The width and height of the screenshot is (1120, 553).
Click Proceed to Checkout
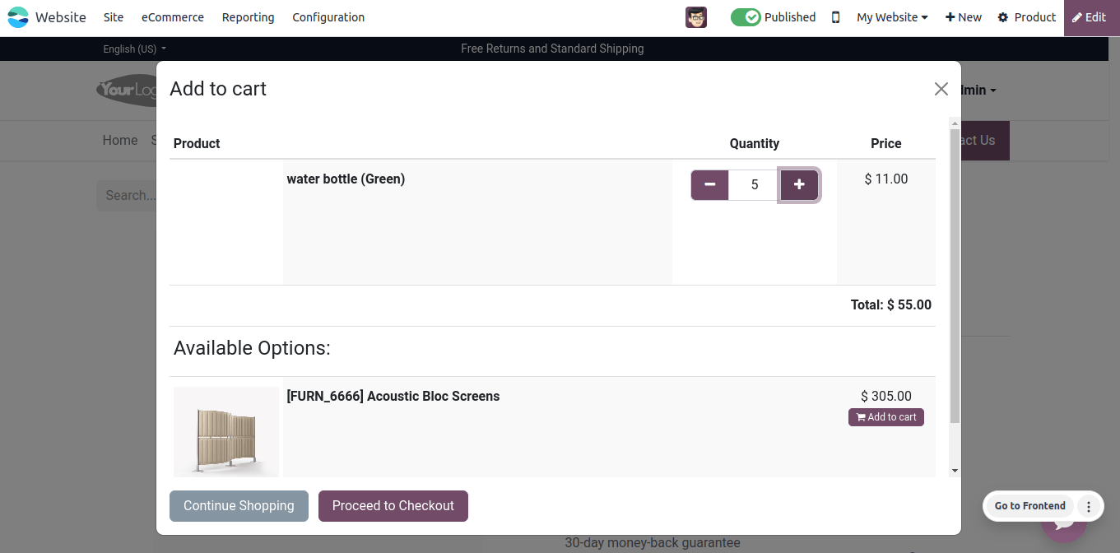tap(393, 506)
